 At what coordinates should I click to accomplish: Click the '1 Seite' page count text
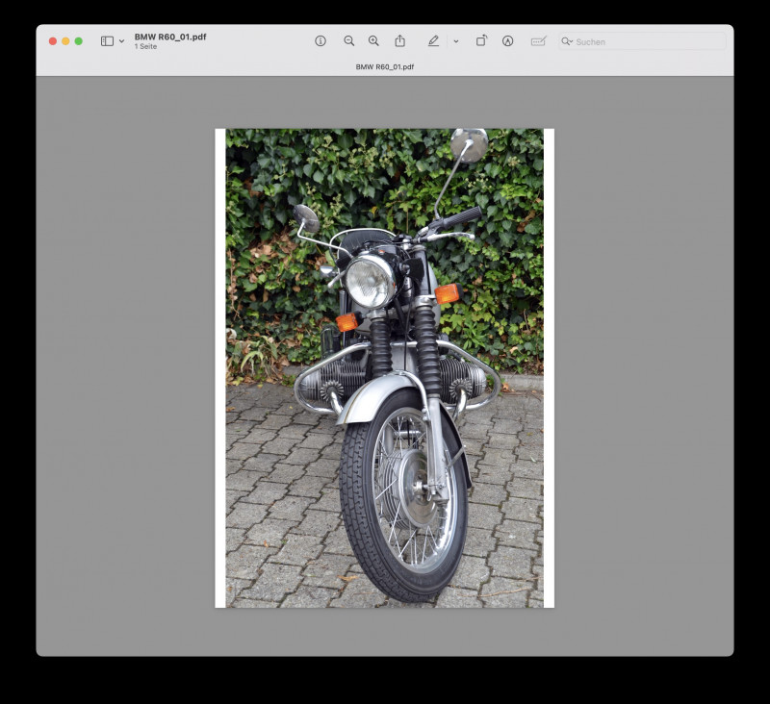coord(146,46)
